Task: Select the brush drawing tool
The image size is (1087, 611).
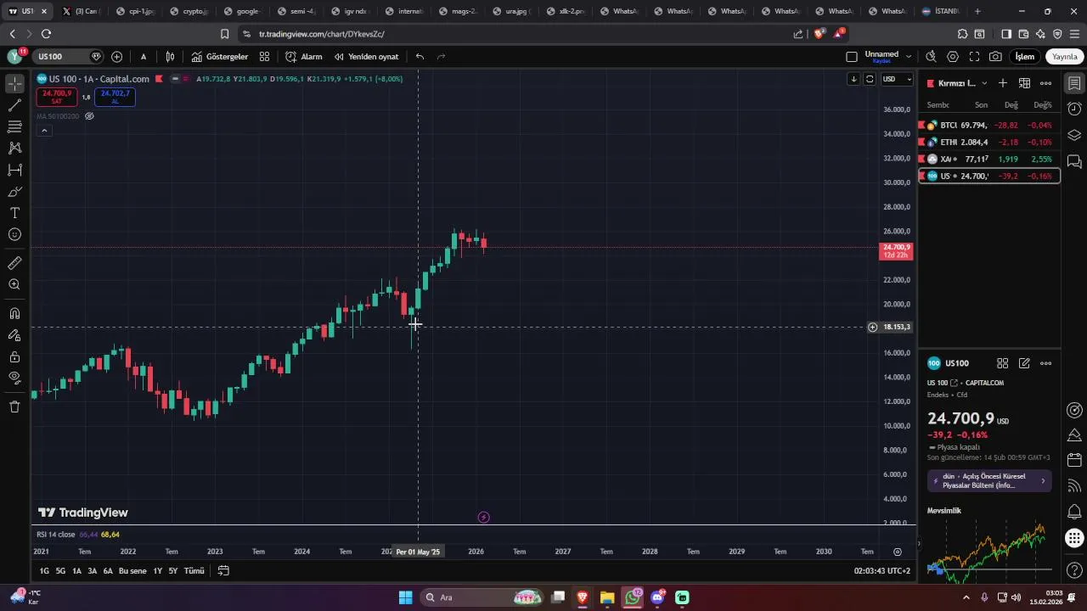Action: click(x=14, y=192)
